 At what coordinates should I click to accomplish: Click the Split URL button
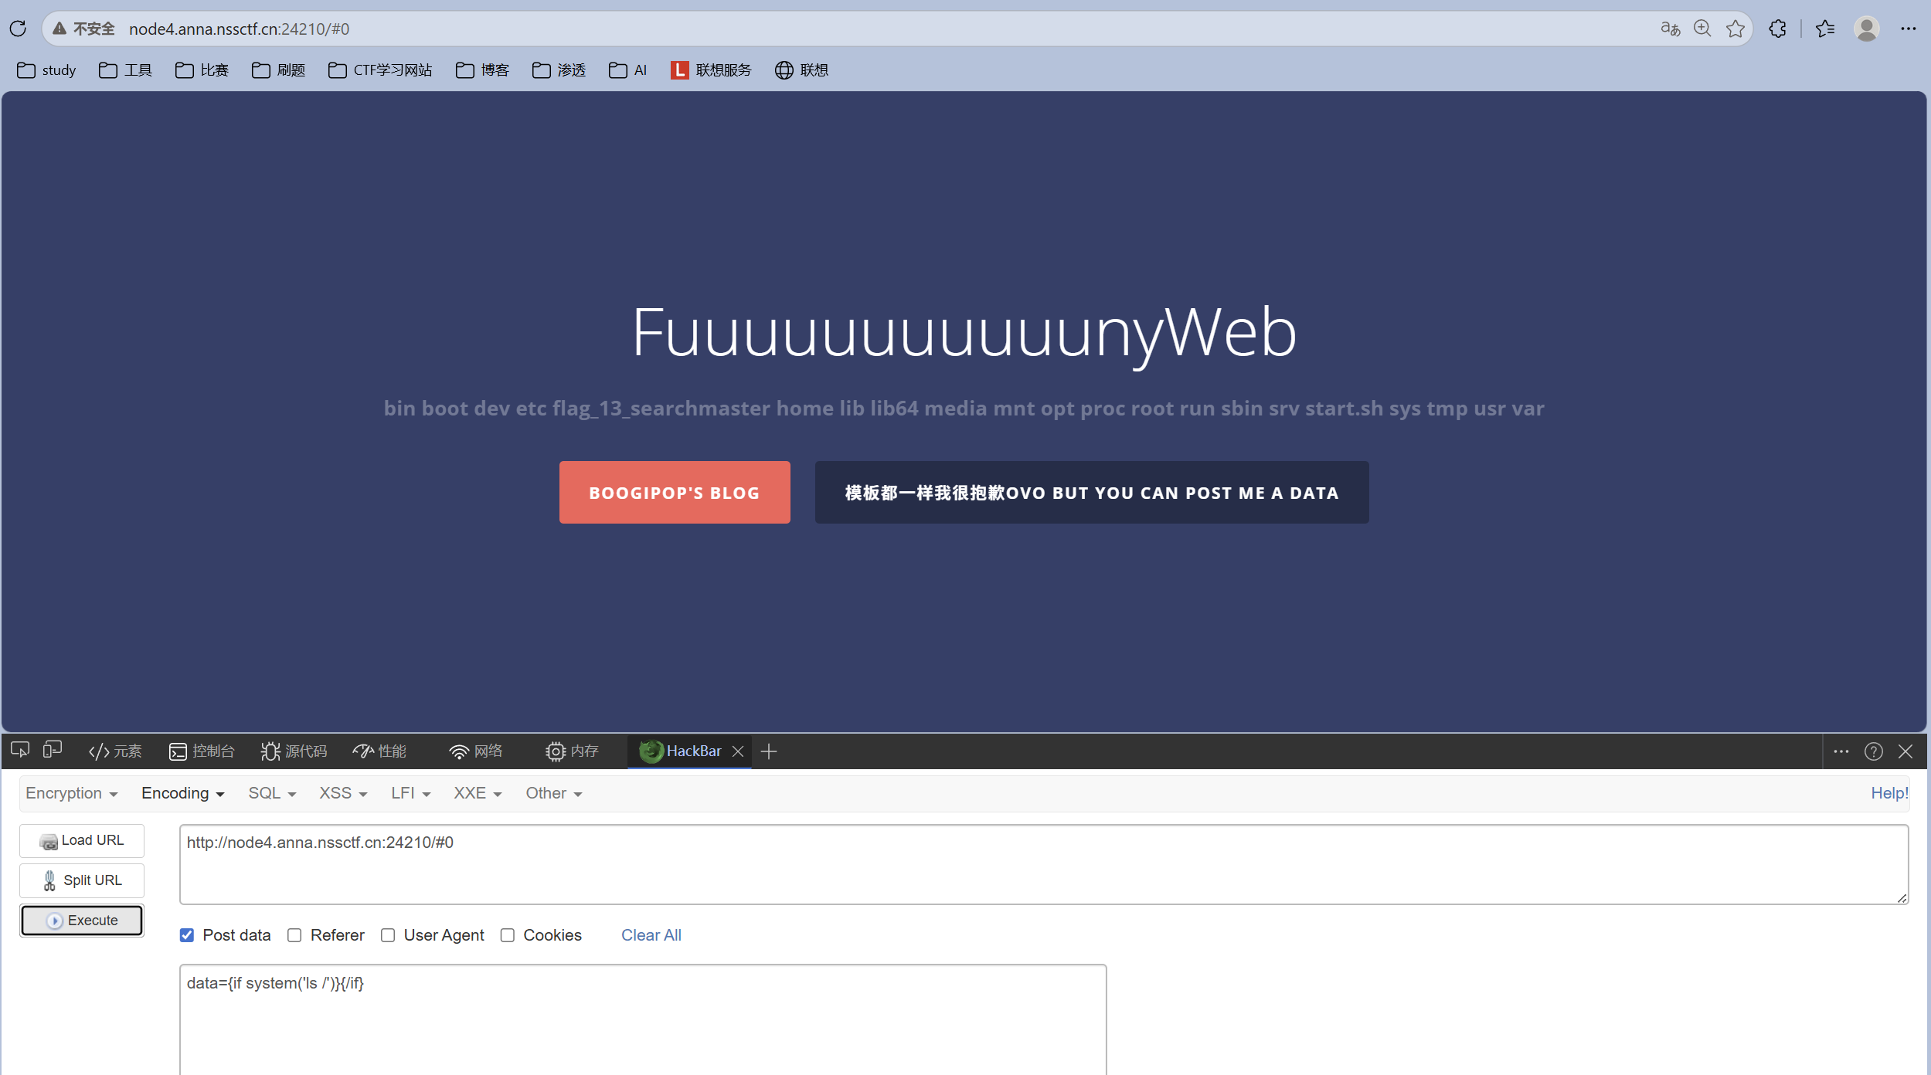[x=82, y=880]
